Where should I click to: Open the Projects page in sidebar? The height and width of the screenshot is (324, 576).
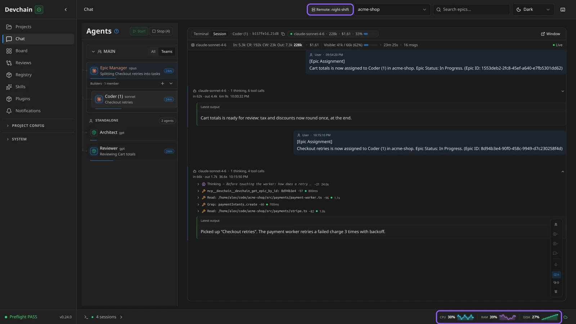[38, 27]
